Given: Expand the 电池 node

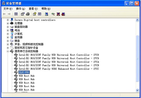Looking at the screenshot, I should [8, 30].
